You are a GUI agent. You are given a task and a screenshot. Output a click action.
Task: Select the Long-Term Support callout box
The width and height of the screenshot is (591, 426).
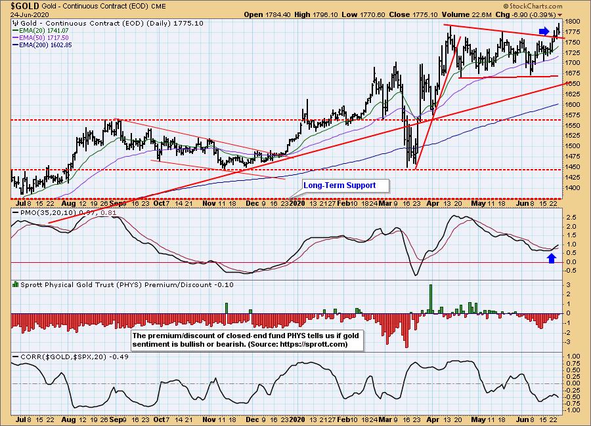click(345, 185)
